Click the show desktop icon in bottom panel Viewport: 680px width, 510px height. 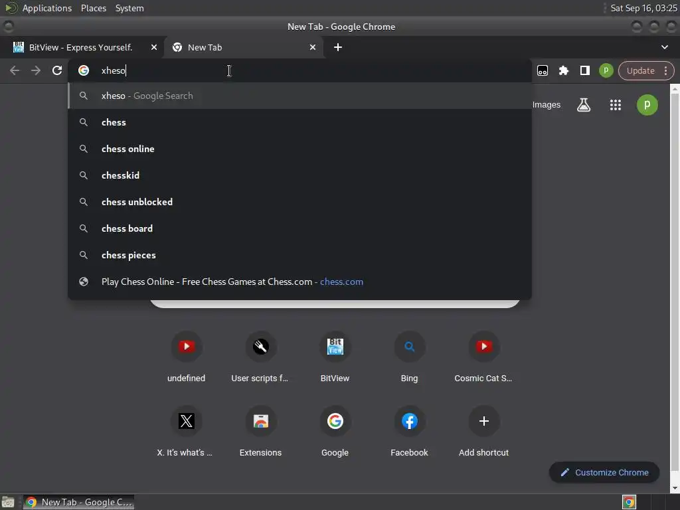[x=8, y=502]
